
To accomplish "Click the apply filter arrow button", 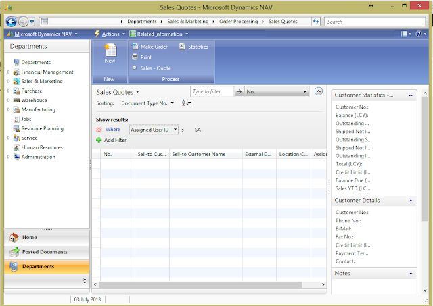I will pos(239,91).
